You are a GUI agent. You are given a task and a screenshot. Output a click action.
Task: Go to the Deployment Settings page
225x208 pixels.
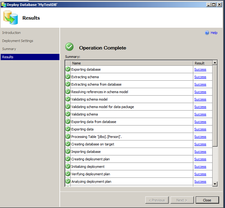pos(18,41)
